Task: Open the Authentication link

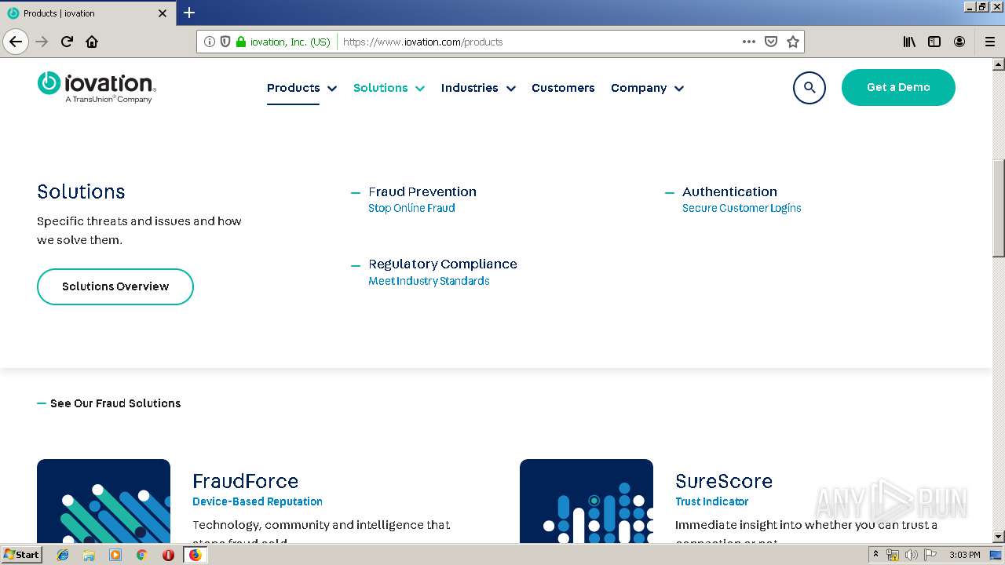Action: tap(729, 191)
